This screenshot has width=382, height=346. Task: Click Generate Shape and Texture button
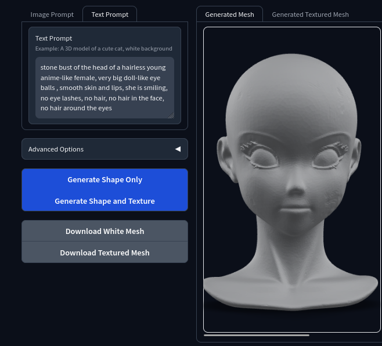pyautogui.click(x=104, y=201)
